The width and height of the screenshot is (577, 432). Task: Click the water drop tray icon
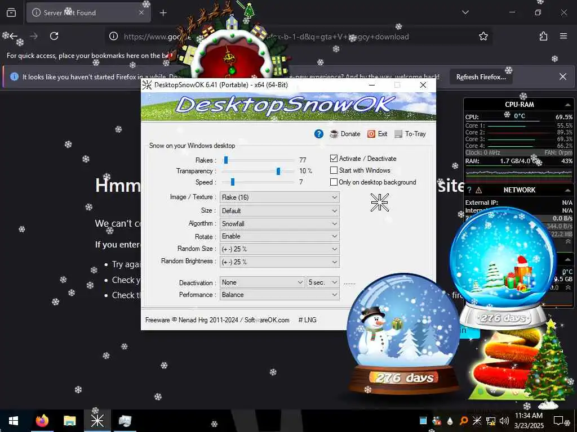[x=450, y=421]
